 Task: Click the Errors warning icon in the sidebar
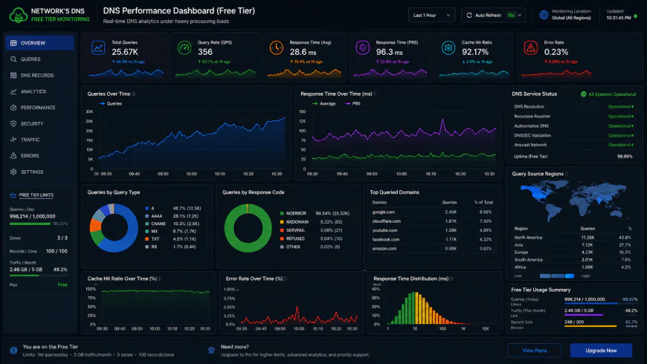[x=13, y=156]
